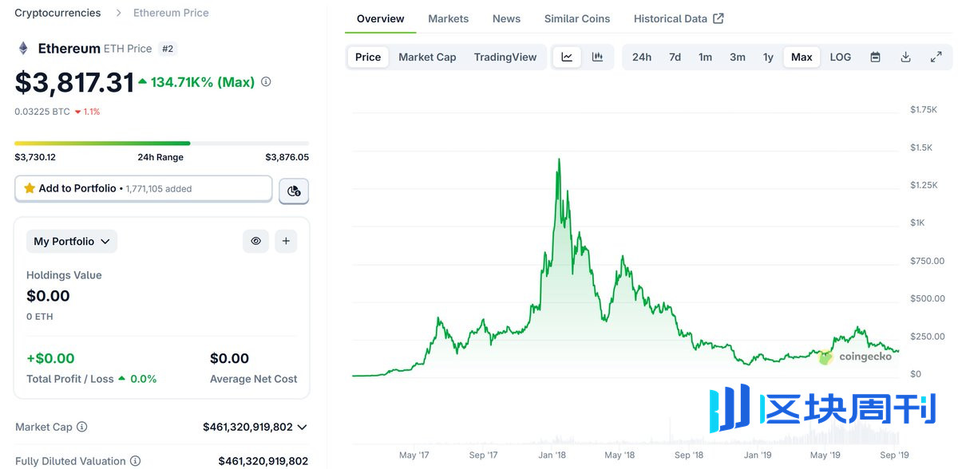Set chart range to 7d
Screen dimensions: 958x469
[x=675, y=57]
